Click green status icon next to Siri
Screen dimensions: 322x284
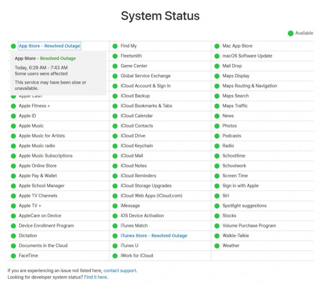217,196
